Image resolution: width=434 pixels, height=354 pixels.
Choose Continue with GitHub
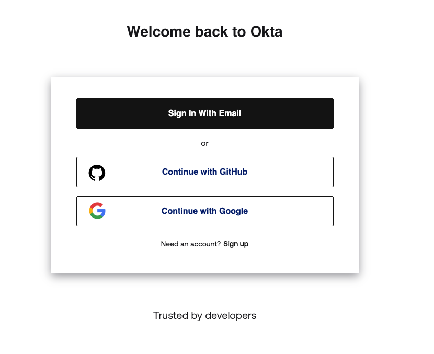tap(205, 172)
